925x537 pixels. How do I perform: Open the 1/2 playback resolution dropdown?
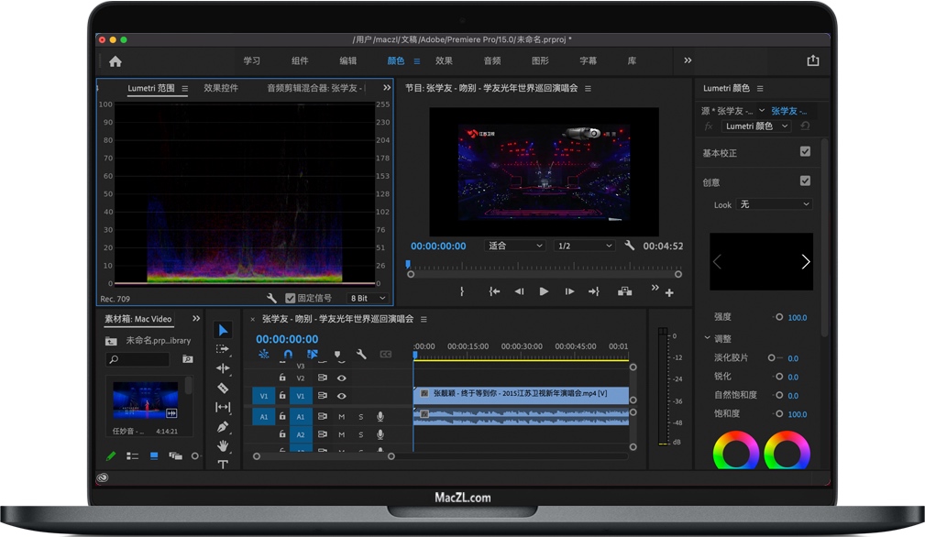click(x=584, y=246)
